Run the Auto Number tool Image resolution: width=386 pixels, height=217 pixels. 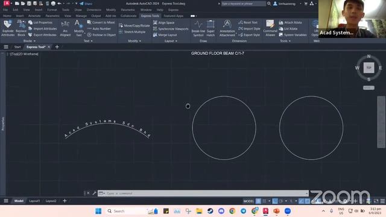click(99, 28)
